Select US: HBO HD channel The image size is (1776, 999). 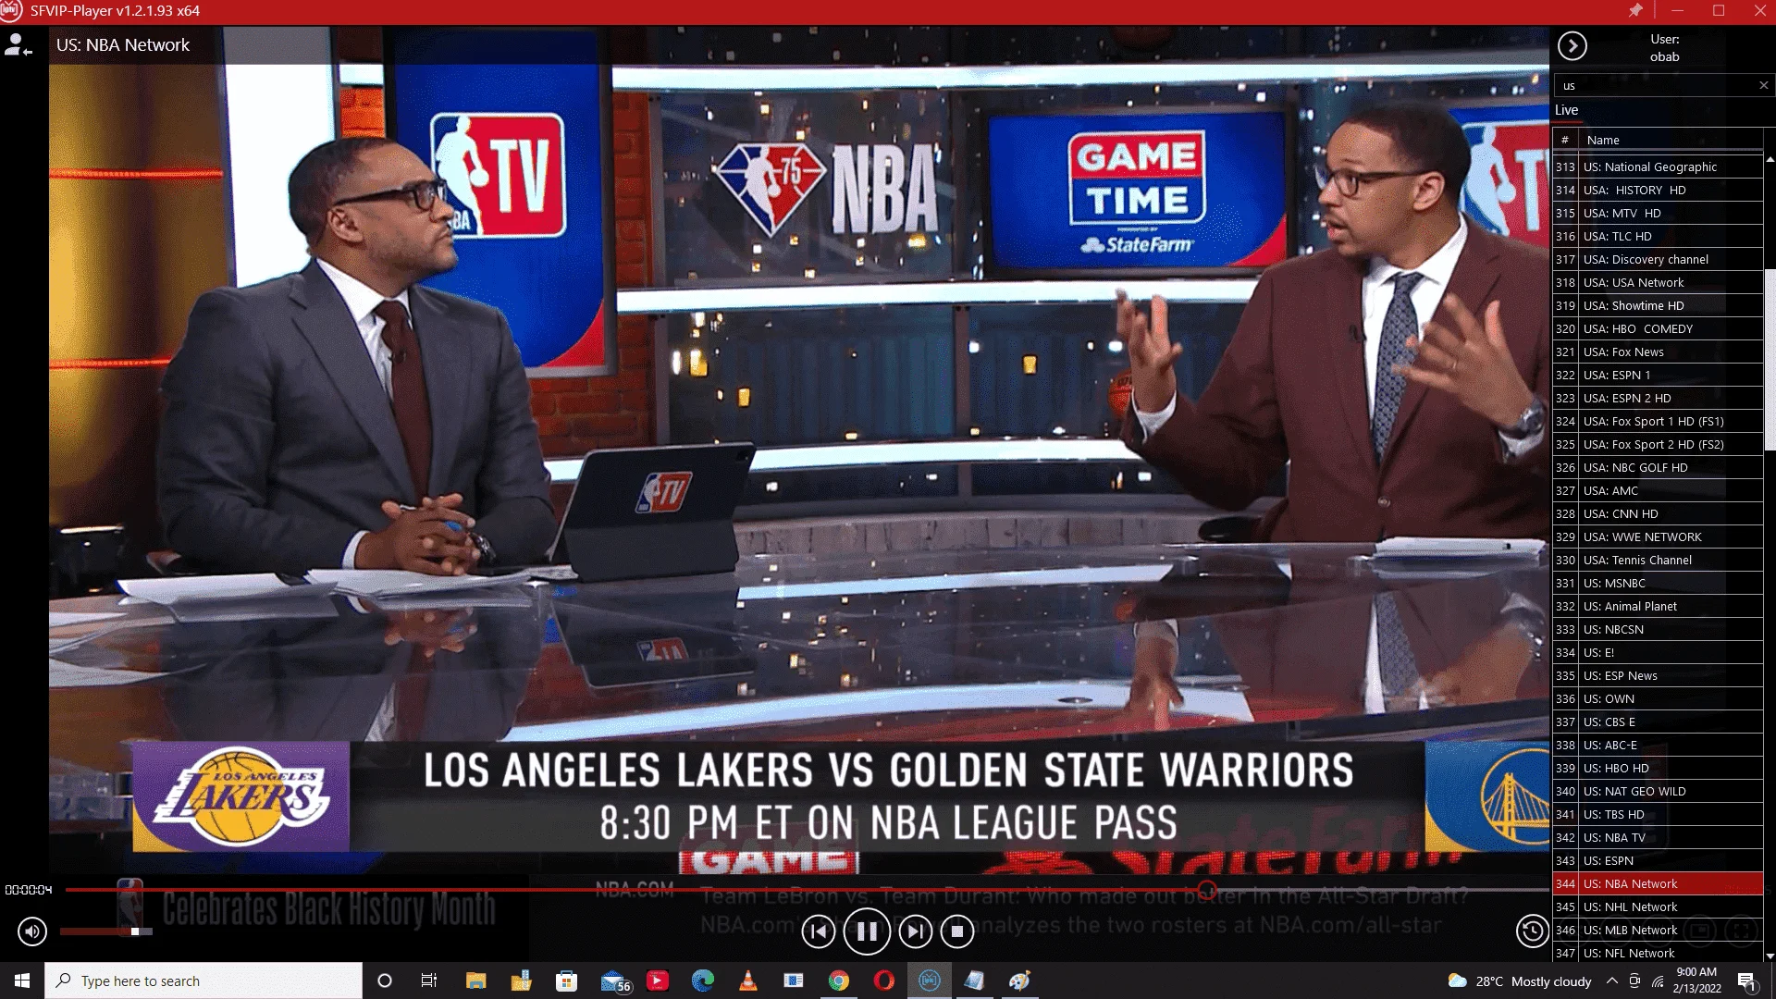pyautogui.click(x=1658, y=768)
